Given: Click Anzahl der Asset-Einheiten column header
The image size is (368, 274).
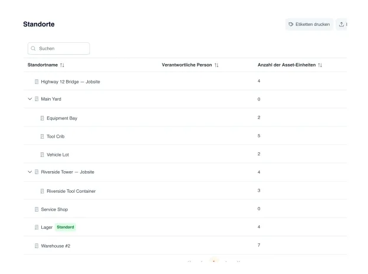Looking at the screenshot, I should (x=287, y=65).
